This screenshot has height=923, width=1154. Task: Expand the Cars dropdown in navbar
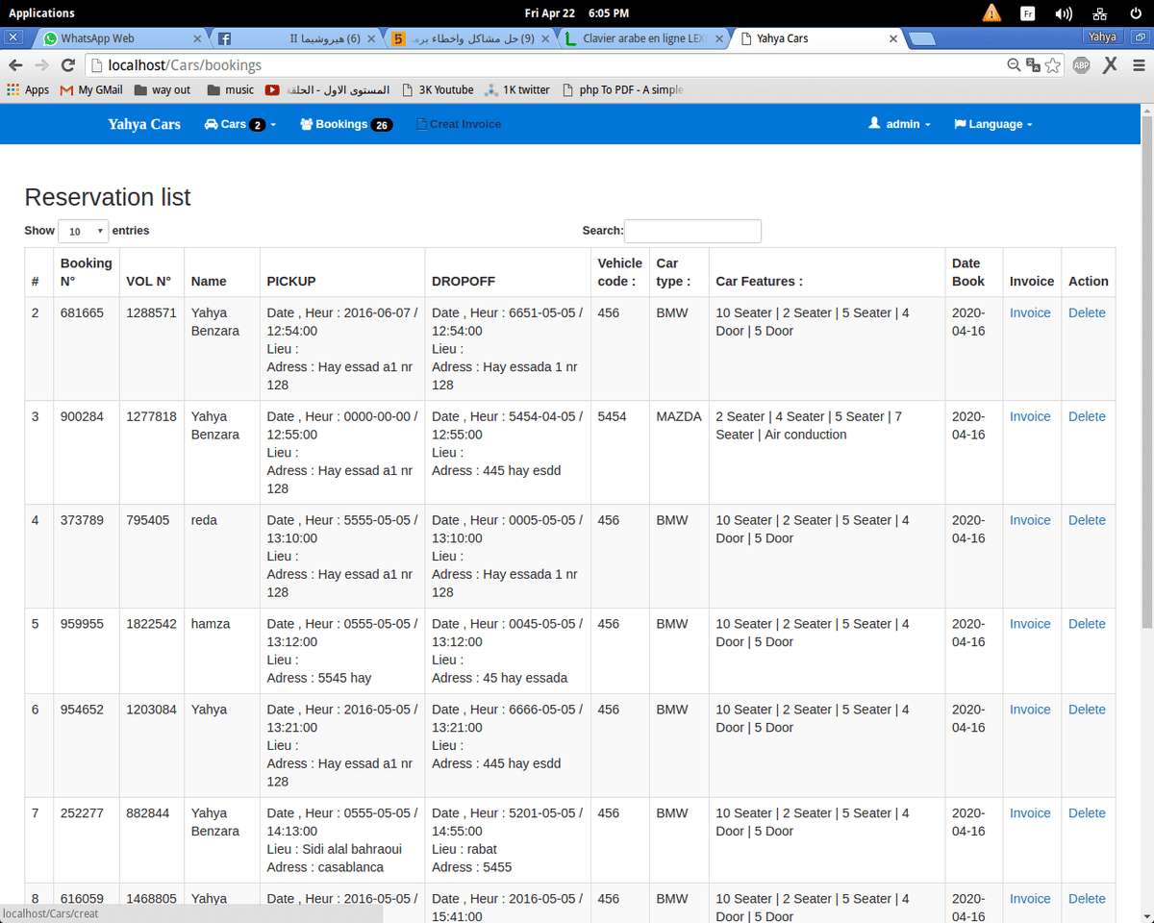click(240, 124)
